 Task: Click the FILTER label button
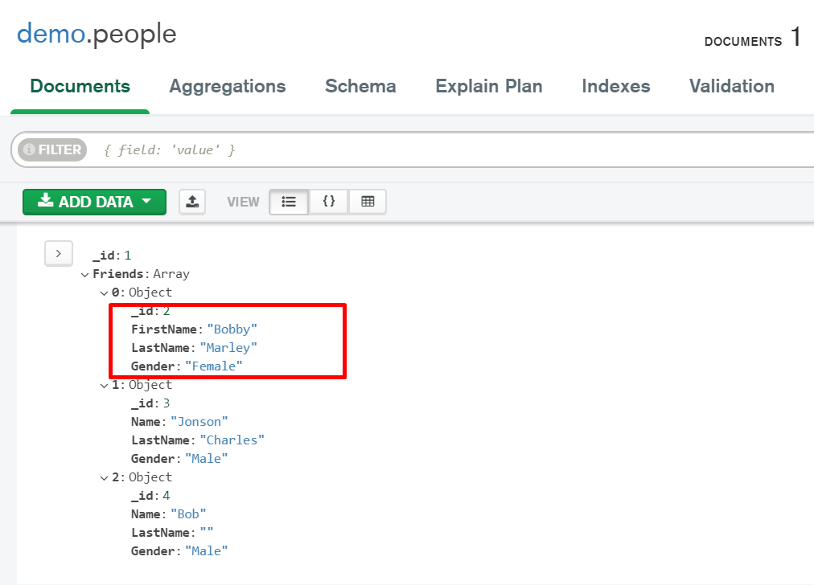point(52,149)
